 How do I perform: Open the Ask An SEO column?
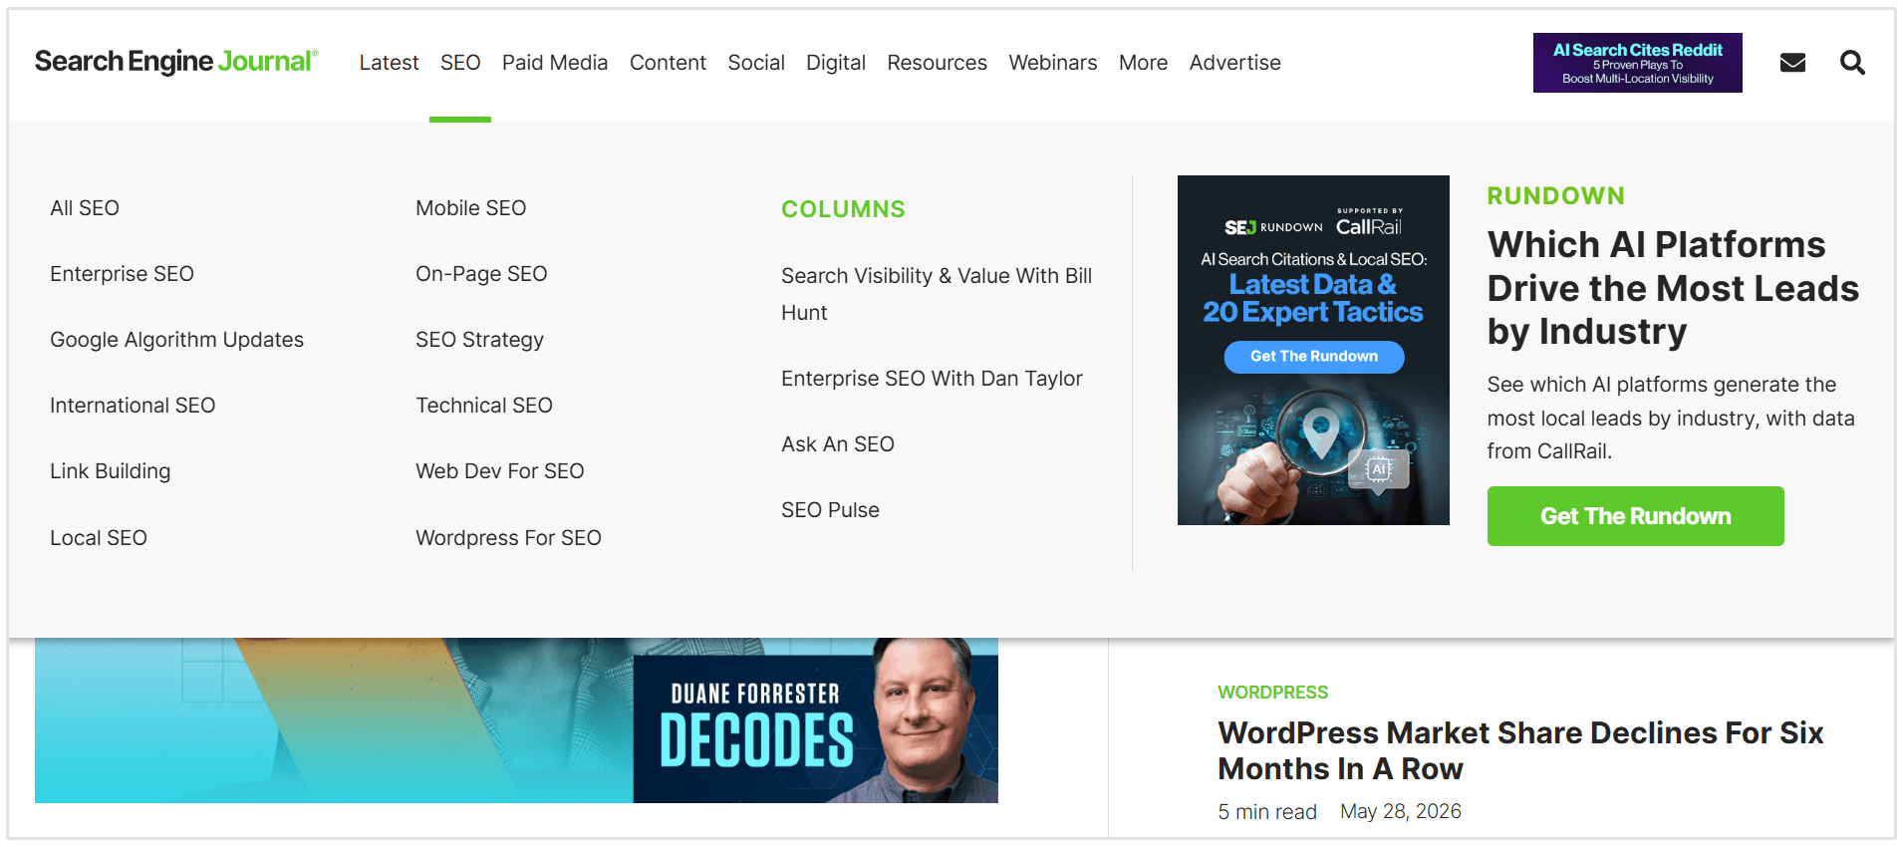[x=838, y=444]
